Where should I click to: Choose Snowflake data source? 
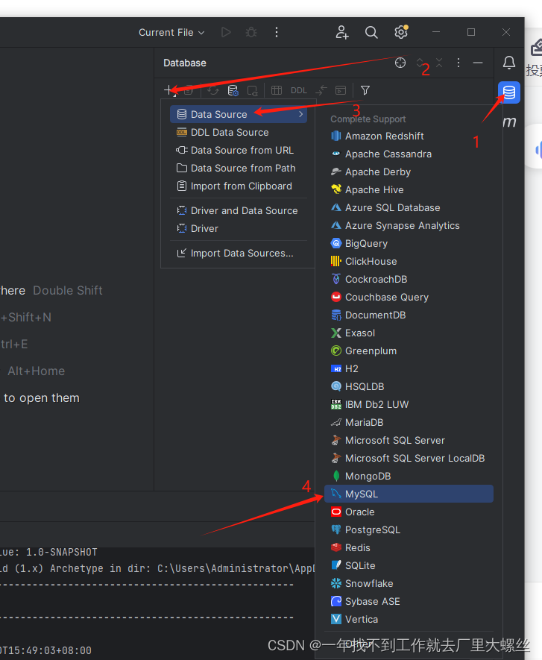409,583
